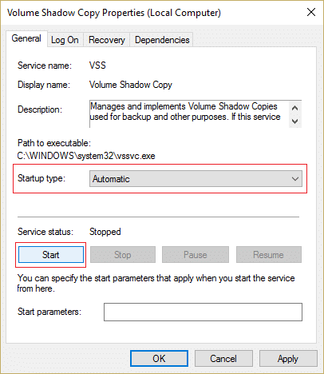Screen dimensions: 324x374
Task: Select the vssvc.exe executable path text
Action: click(x=86, y=156)
